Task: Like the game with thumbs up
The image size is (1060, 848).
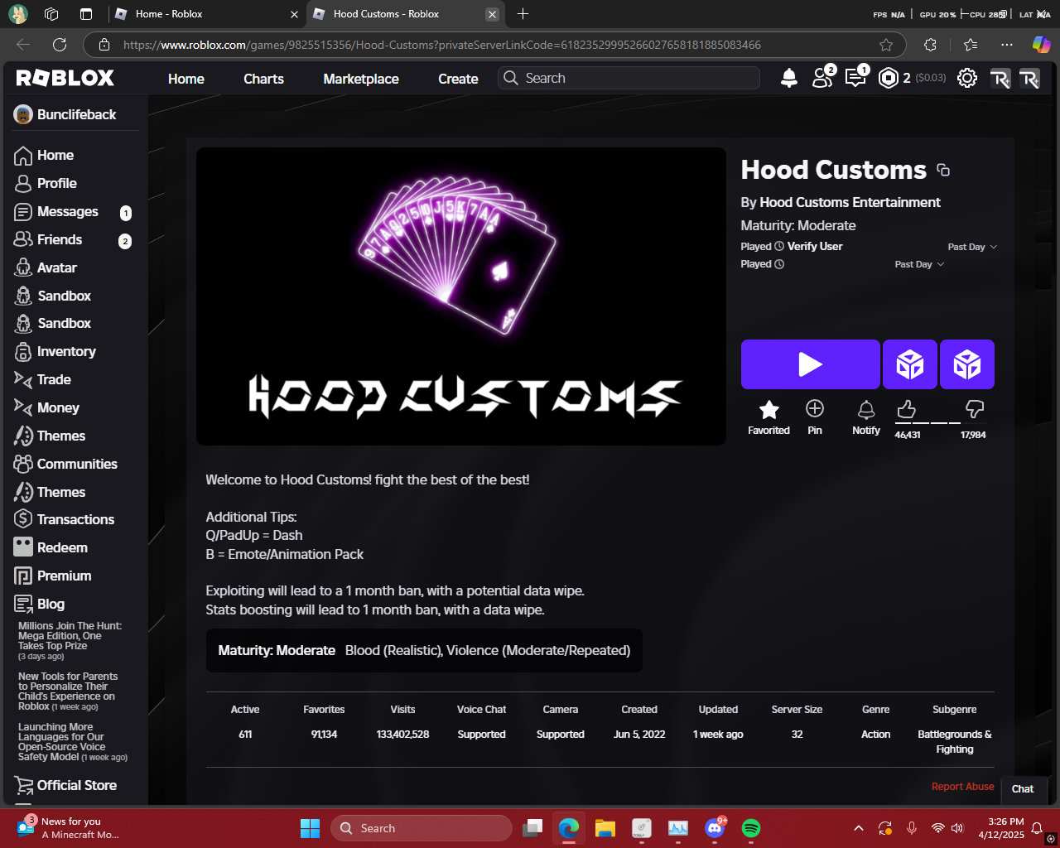Action: click(x=907, y=409)
